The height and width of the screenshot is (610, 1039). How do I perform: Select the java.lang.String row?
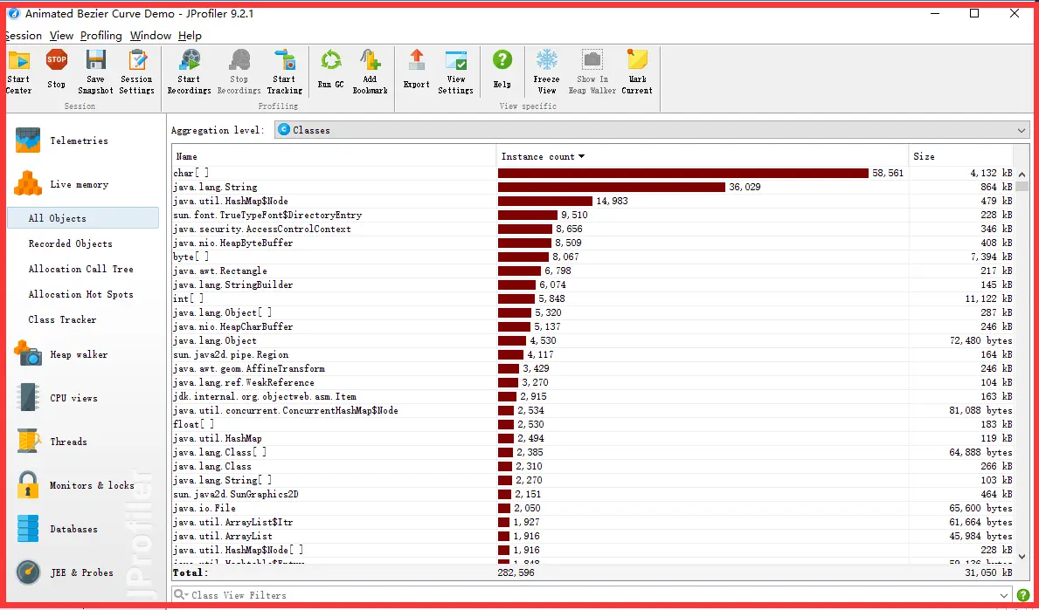point(593,188)
